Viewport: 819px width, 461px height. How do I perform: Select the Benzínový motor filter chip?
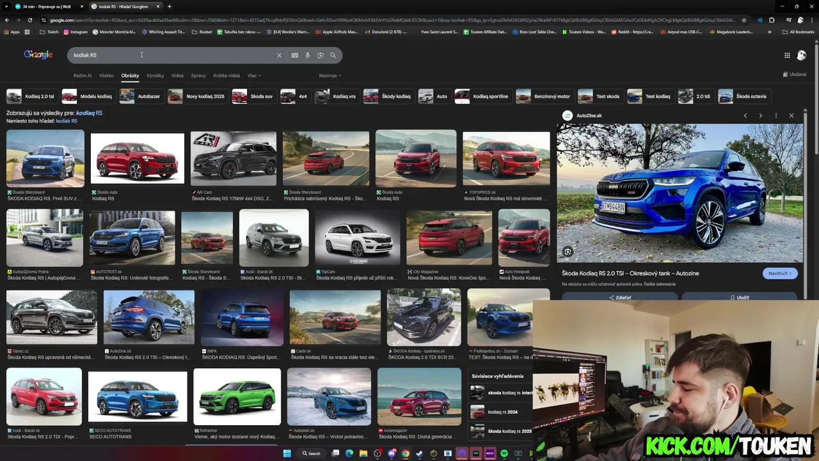pyautogui.click(x=544, y=97)
